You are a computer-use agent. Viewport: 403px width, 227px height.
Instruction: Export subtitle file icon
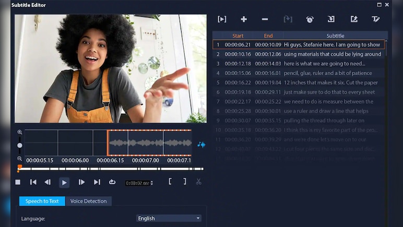(354, 19)
